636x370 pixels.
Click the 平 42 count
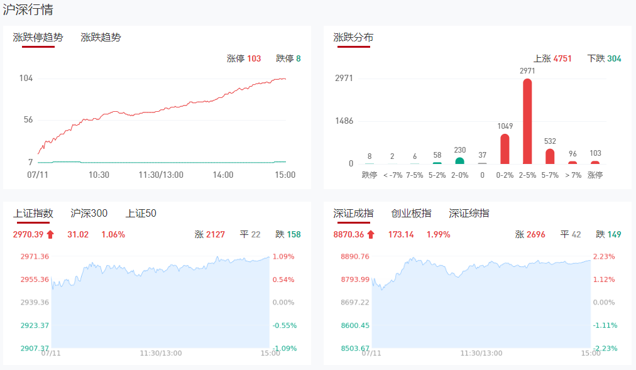pos(570,234)
